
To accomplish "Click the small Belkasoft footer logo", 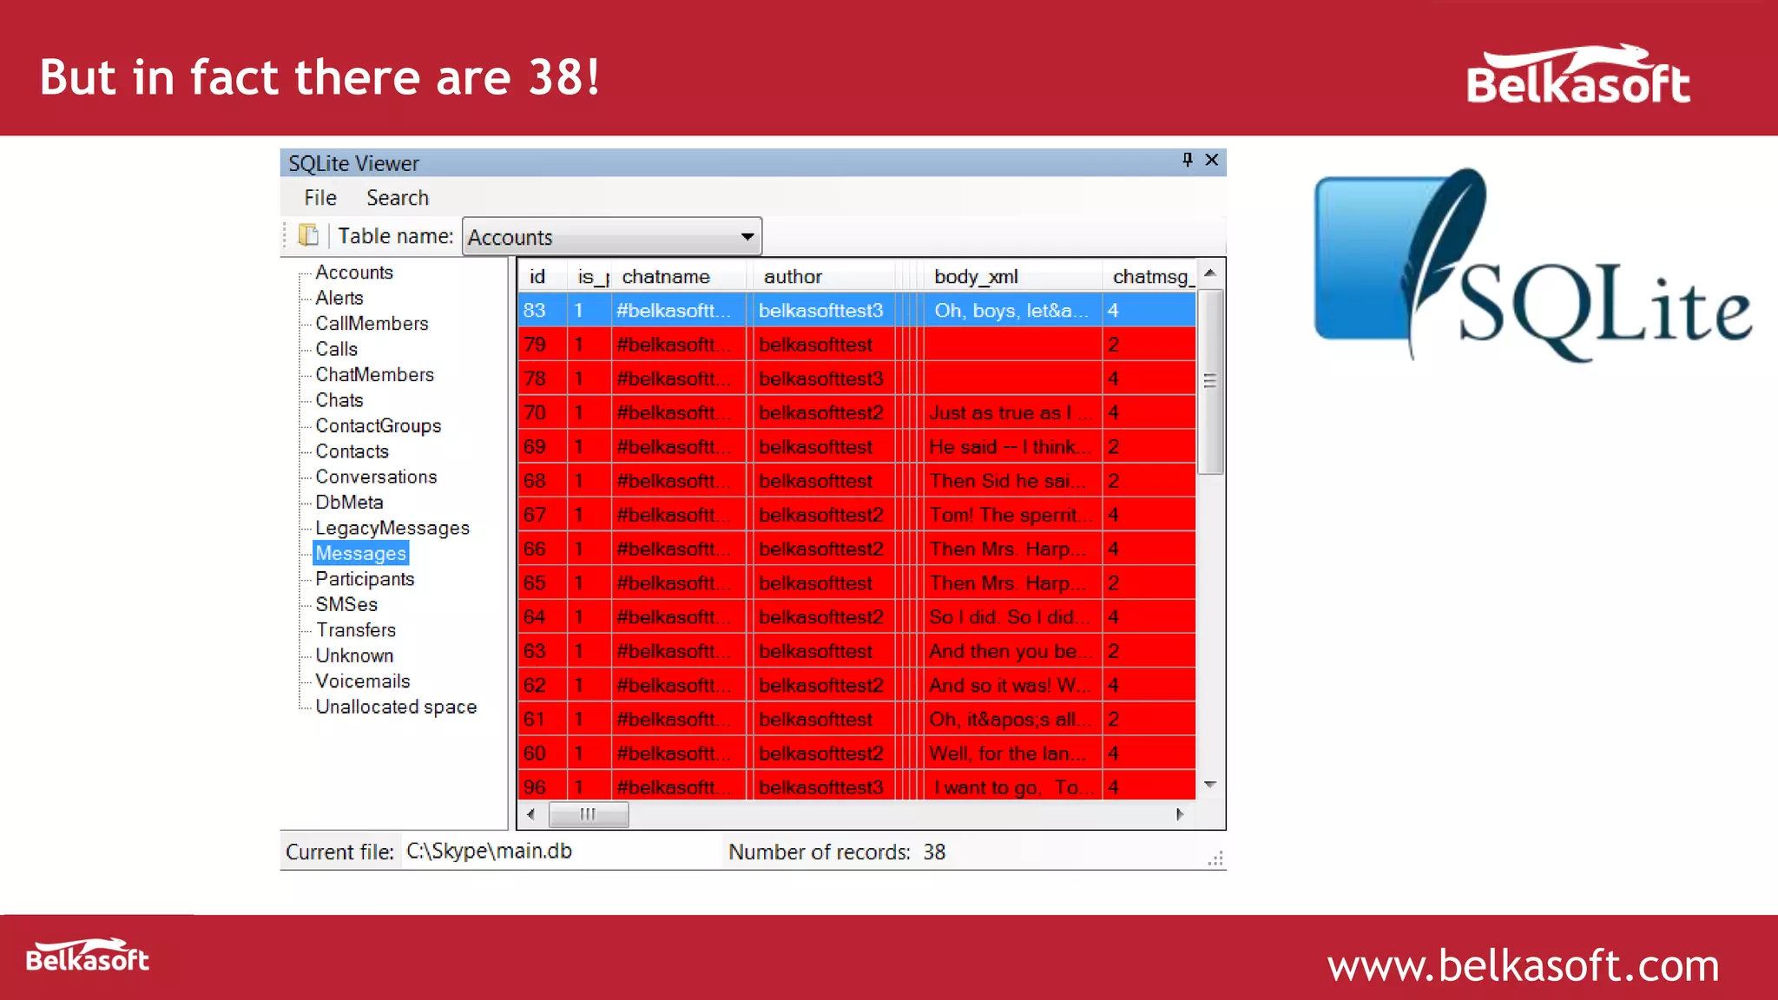I will pos(87,956).
